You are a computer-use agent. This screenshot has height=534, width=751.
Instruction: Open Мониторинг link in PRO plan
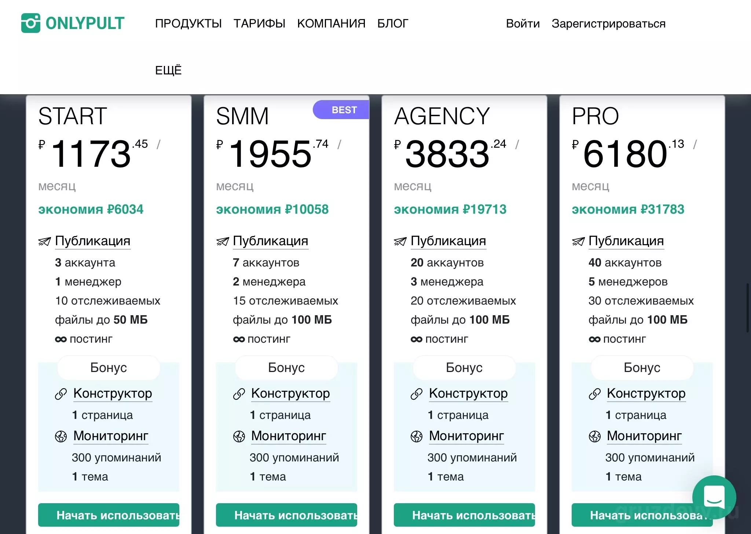pos(644,436)
